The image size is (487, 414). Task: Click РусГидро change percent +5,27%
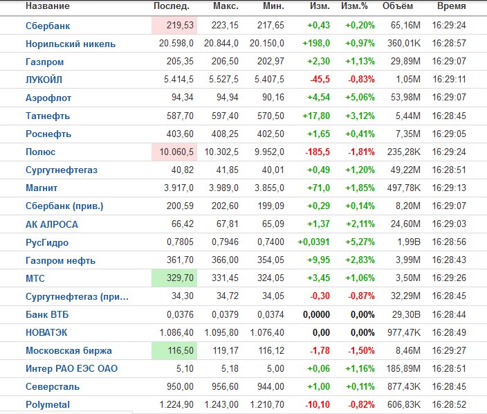tap(360, 242)
